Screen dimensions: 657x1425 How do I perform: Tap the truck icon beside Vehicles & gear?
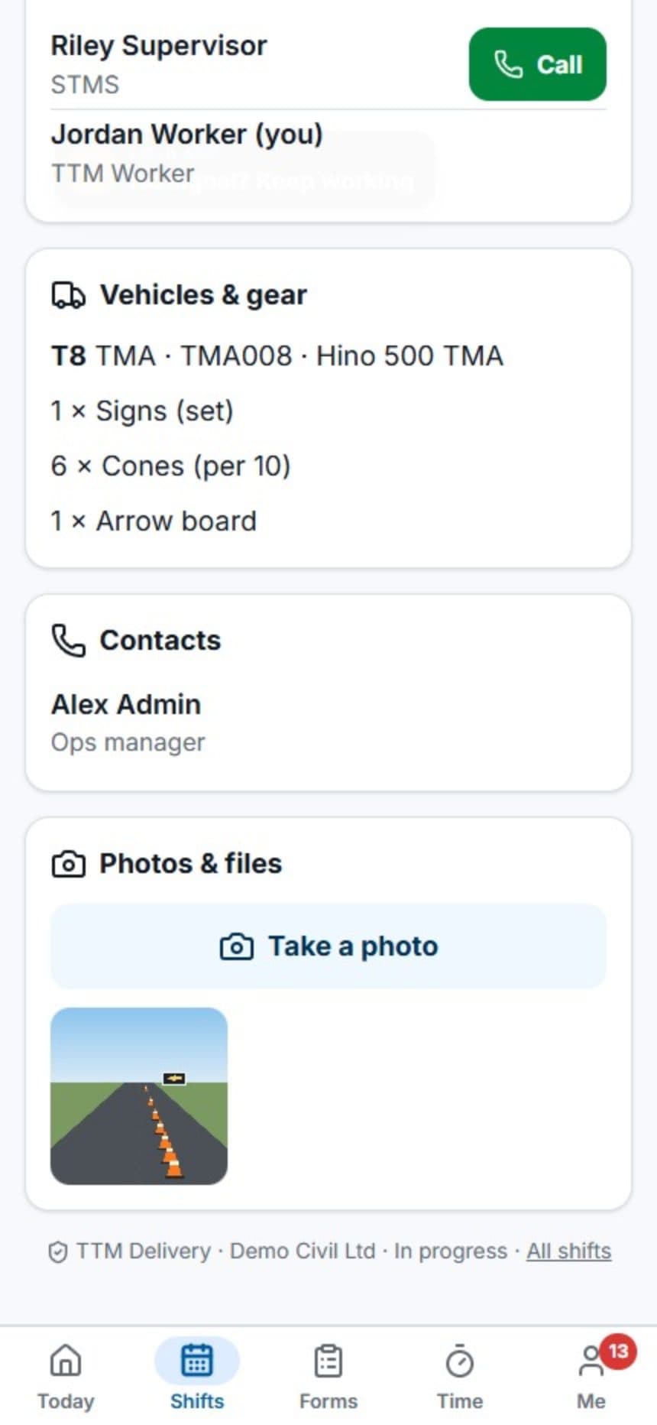pyautogui.click(x=68, y=295)
